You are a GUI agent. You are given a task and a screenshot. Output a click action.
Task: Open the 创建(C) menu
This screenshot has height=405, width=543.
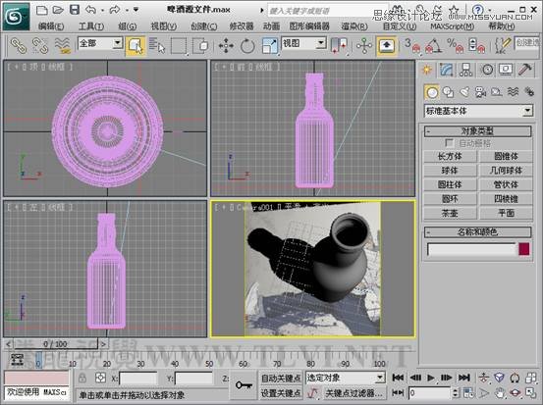(x=204, y=25)
